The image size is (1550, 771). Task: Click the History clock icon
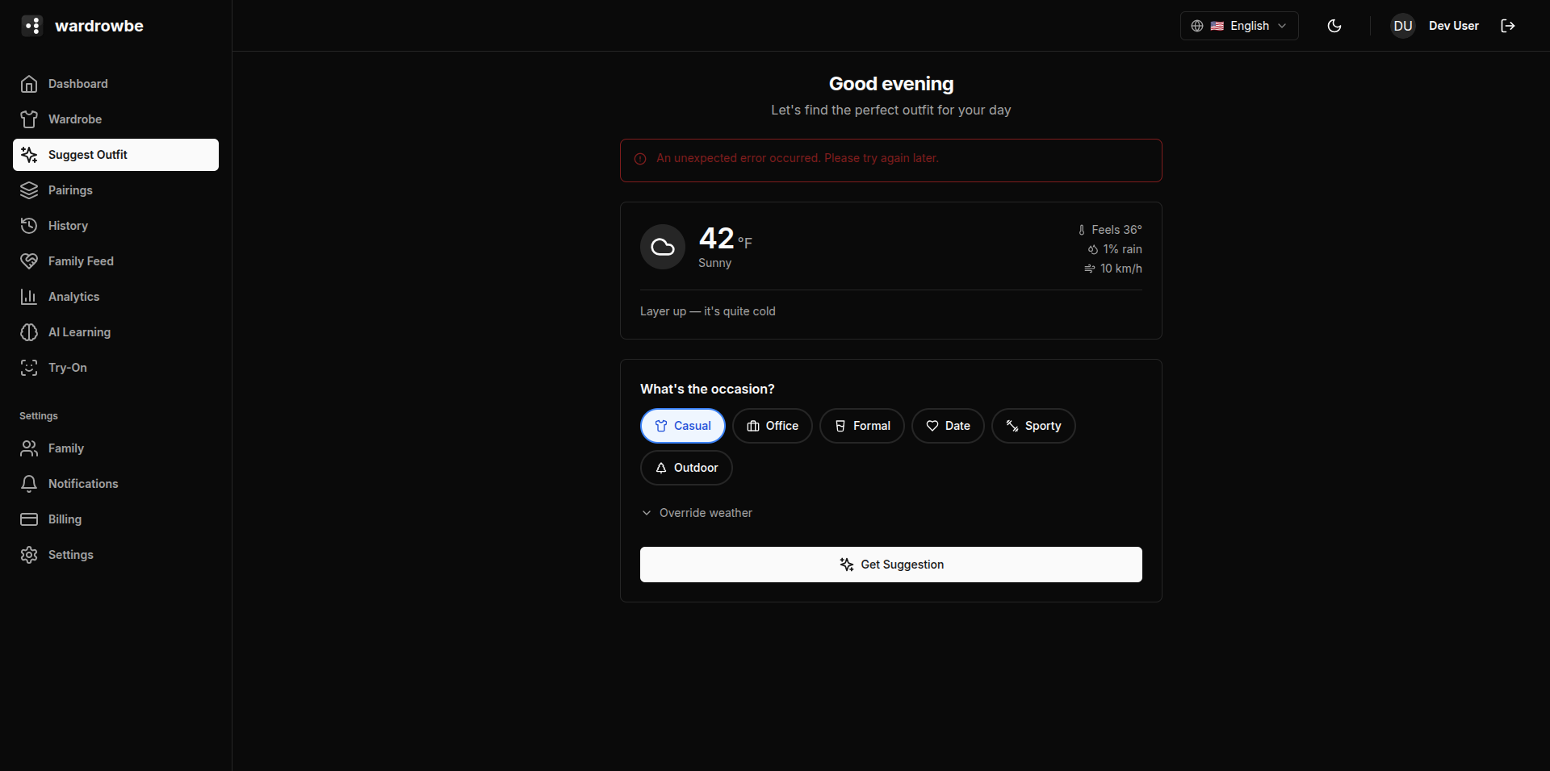pyautogui.click(x=29, y=226)
